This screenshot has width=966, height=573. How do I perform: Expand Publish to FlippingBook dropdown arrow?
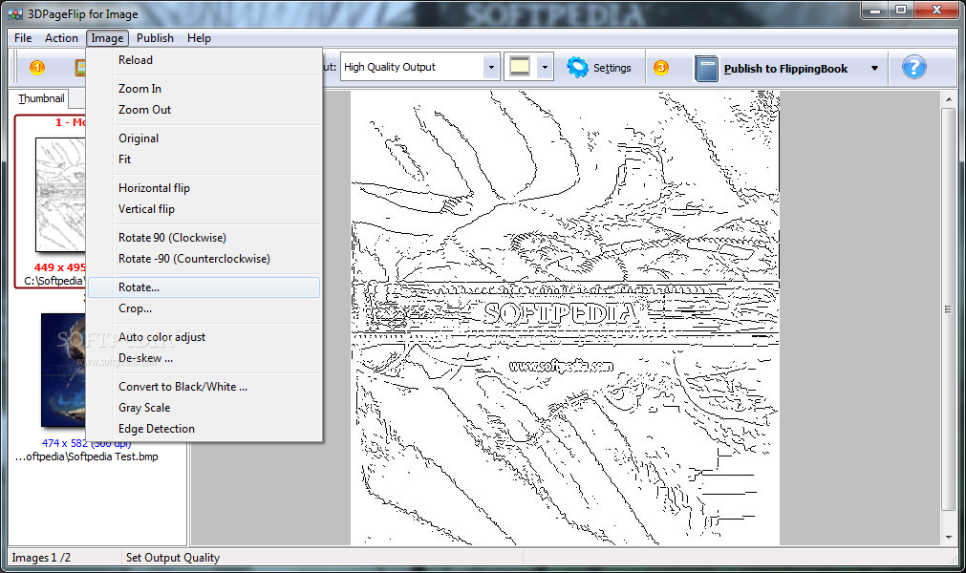[x=874, y=69]
